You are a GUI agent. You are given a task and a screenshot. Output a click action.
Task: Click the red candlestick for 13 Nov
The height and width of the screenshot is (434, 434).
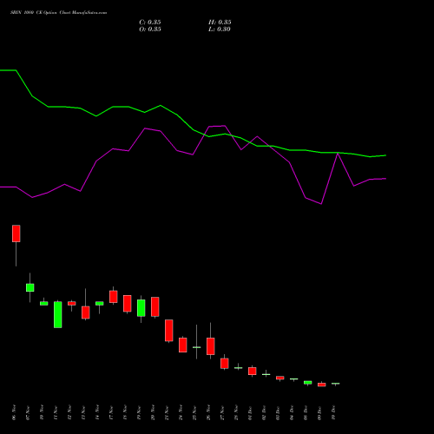86,312
